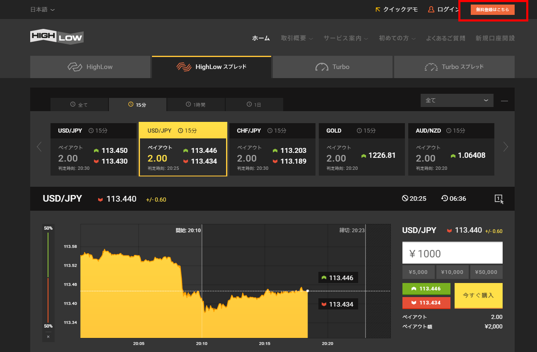537x352 pixels.
Task: Click the HighLow logo
Action: 57,37
